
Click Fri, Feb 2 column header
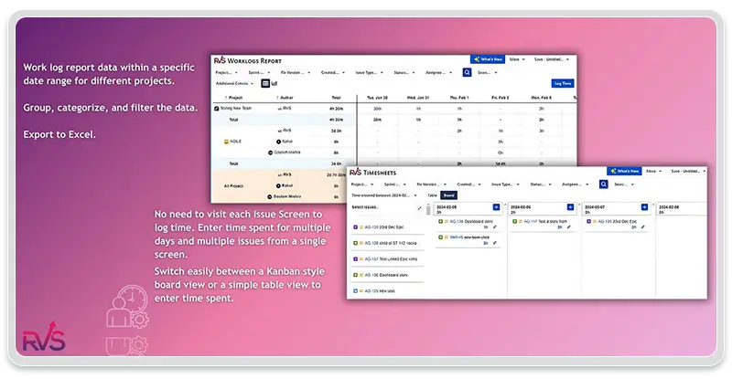[x=501, y=98]
